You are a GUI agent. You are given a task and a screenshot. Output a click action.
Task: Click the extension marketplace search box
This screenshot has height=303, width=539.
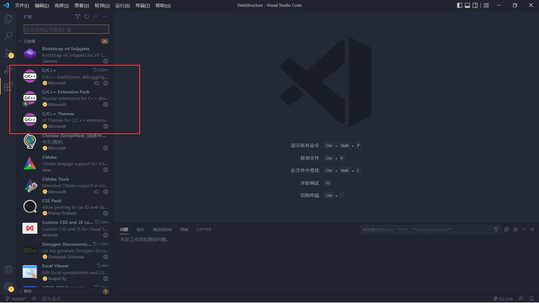(x=66, y=29)
